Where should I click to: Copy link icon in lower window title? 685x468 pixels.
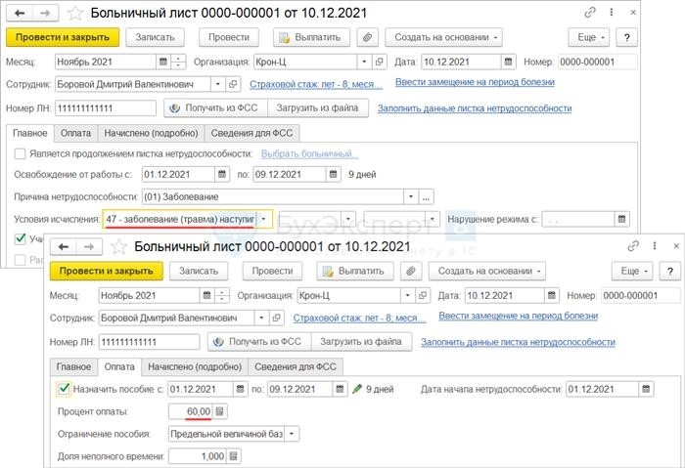[x=633, y=246]
